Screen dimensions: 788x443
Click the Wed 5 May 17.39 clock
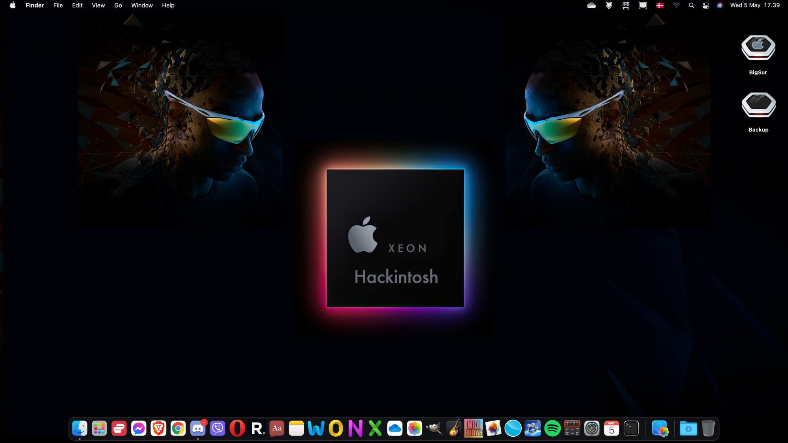coord(755,5)
